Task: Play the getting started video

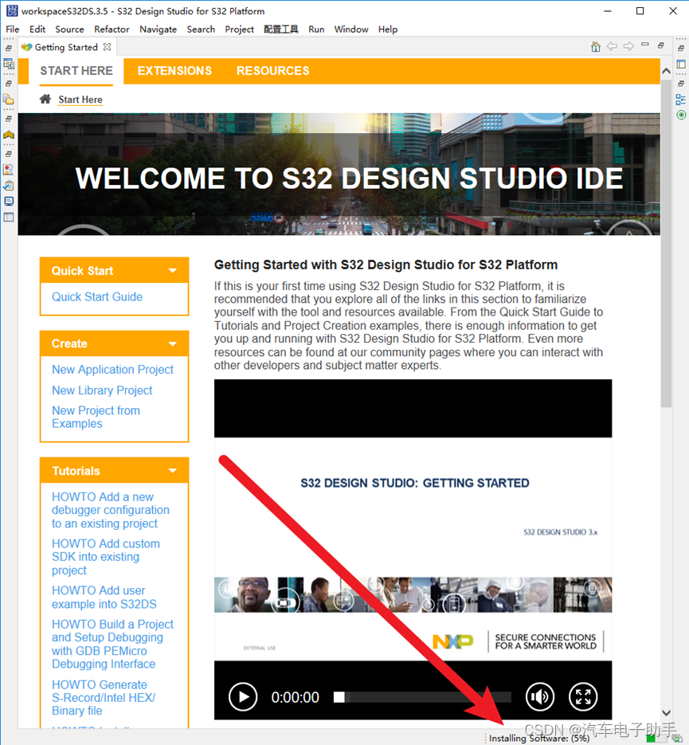Action: (243, 697)
